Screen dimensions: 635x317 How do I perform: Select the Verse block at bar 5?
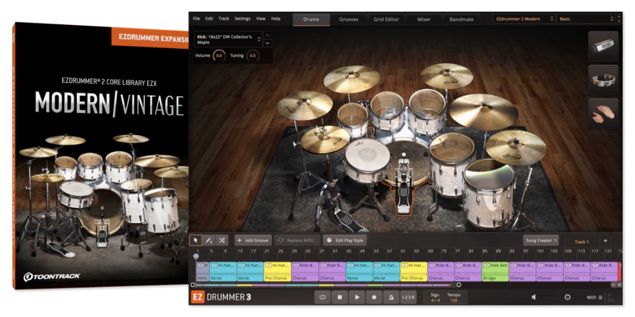(x=223, y=272)
